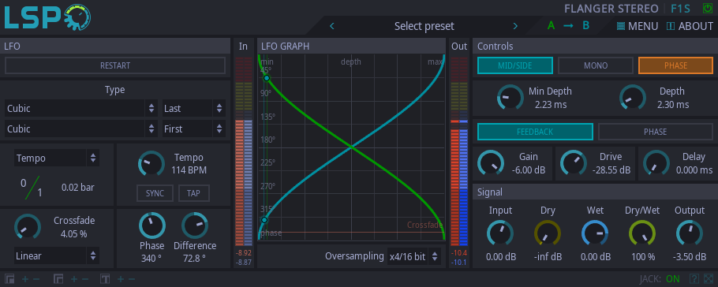Select the A state slot

[551, 26]
